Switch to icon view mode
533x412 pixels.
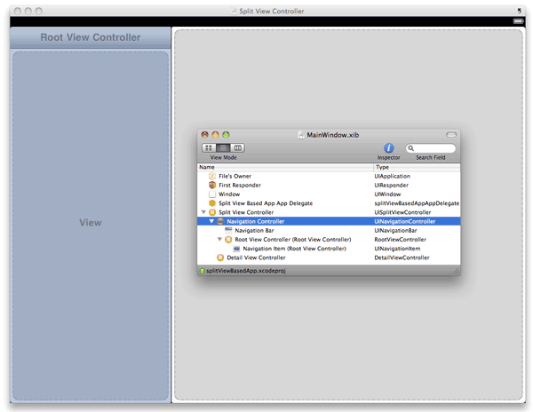[209, 147]
